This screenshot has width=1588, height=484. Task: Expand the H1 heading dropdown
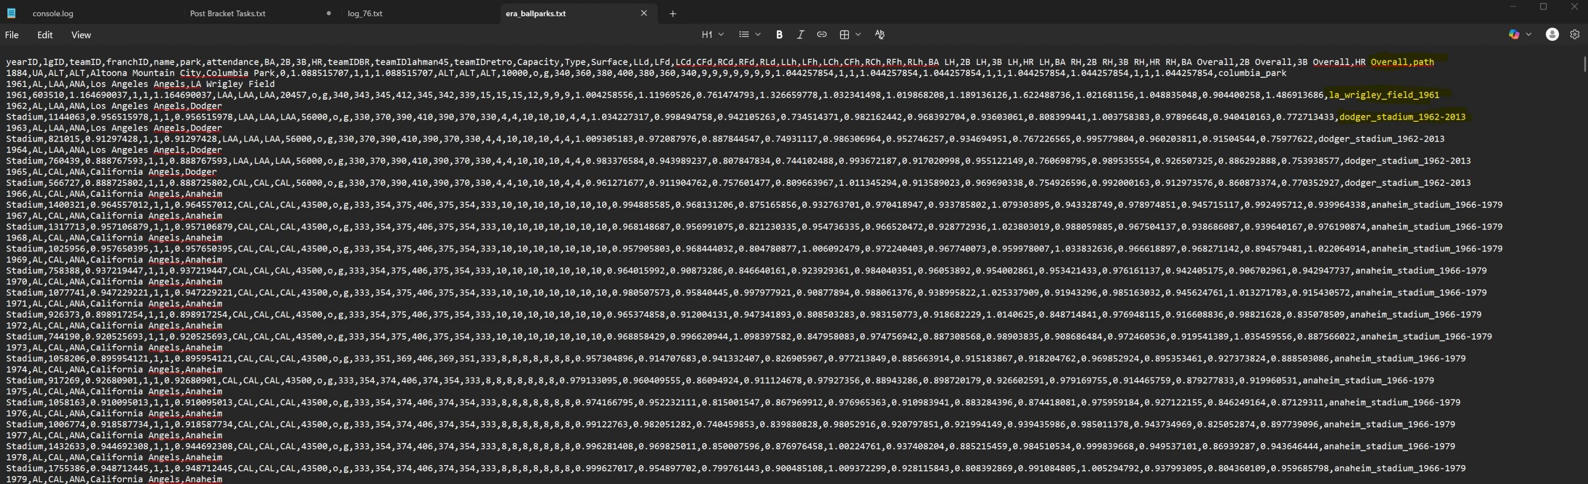tap(712, 35)
